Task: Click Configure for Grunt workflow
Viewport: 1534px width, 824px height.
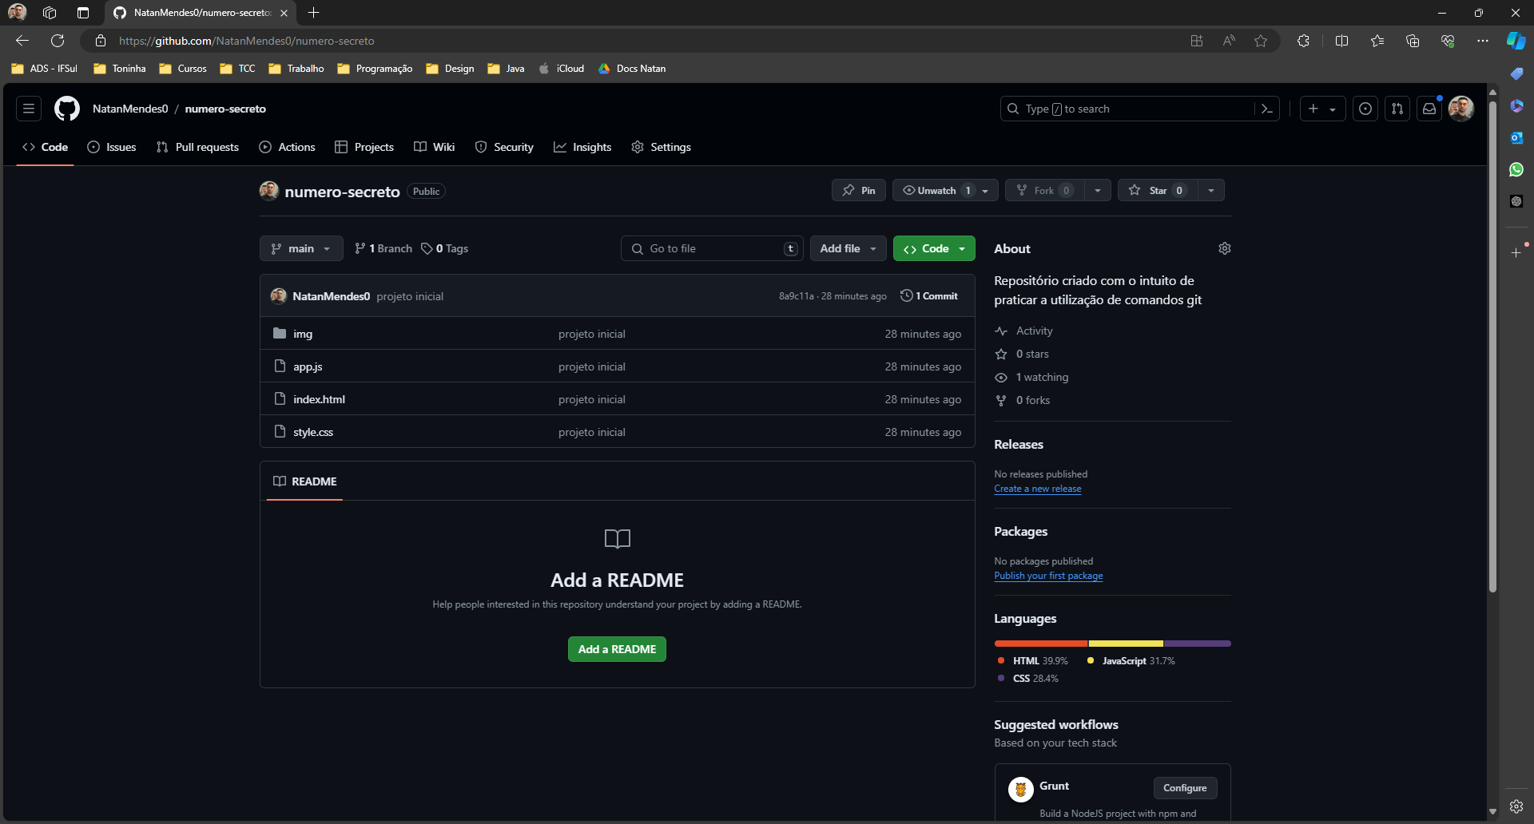Action: coord(1185,788)
